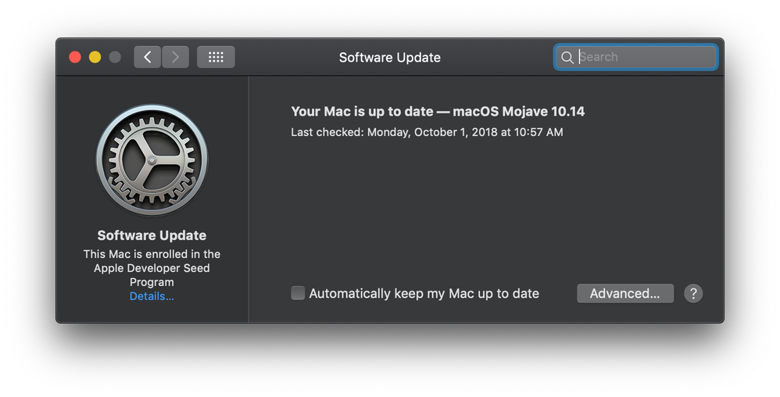Click the 'Last checked' date text
780x397 pixels.
click(427, 132)
